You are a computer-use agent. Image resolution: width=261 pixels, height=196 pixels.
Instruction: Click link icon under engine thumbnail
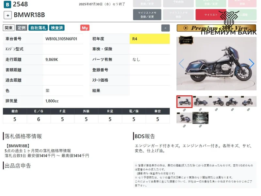pyautogui.click(x=200, y=126)
